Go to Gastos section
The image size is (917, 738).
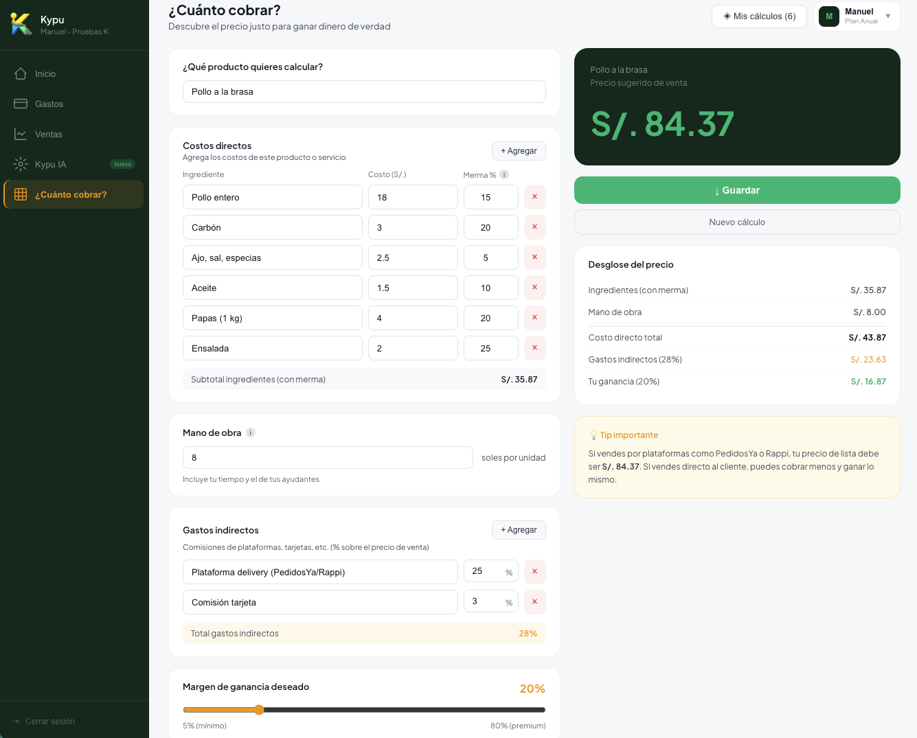point(73,104)
